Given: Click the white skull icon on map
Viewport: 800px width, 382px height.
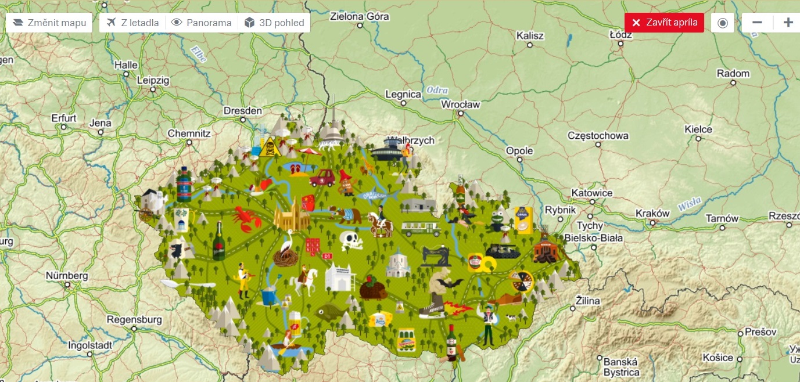Looking at the screenshot, I should tap(351, 240).
